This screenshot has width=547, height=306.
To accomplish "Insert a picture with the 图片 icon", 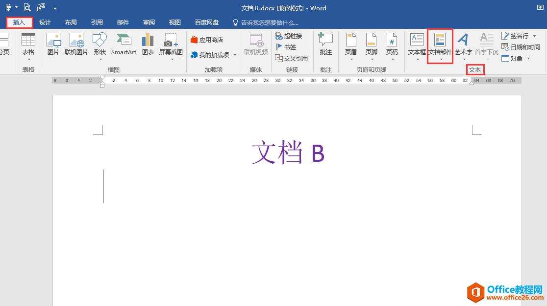I will coord(53,44).
